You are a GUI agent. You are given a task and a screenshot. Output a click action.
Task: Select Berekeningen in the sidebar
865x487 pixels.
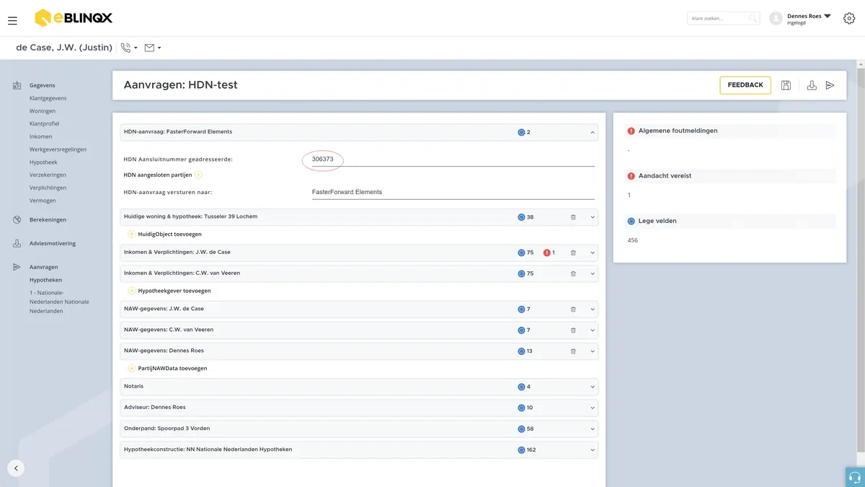[x=48, y=219]
